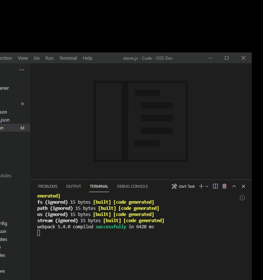Open the View menu
Screen dimensions: 263x280
23,58
